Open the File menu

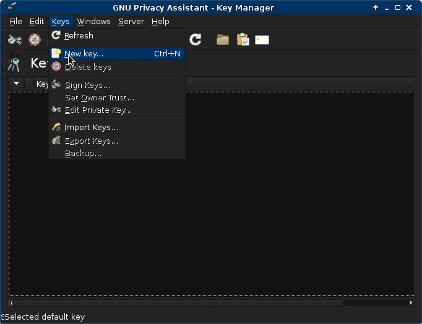15,21
